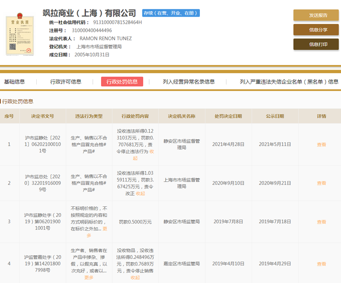341x283 pixels.
Task: Click the 信息打印 button
Action: 316,44
